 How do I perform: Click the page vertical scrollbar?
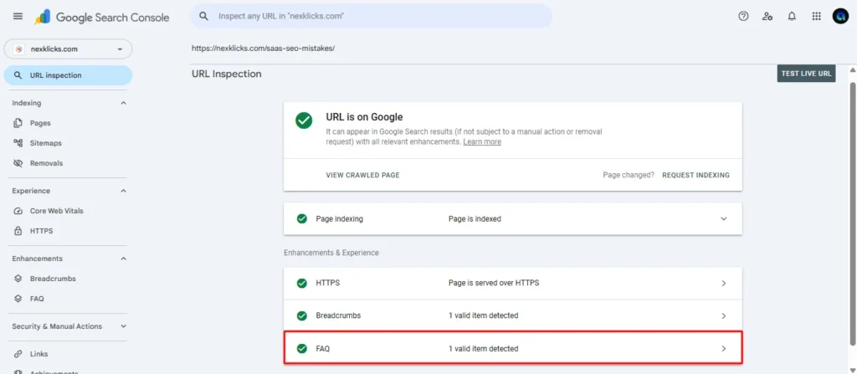(852, 213)
